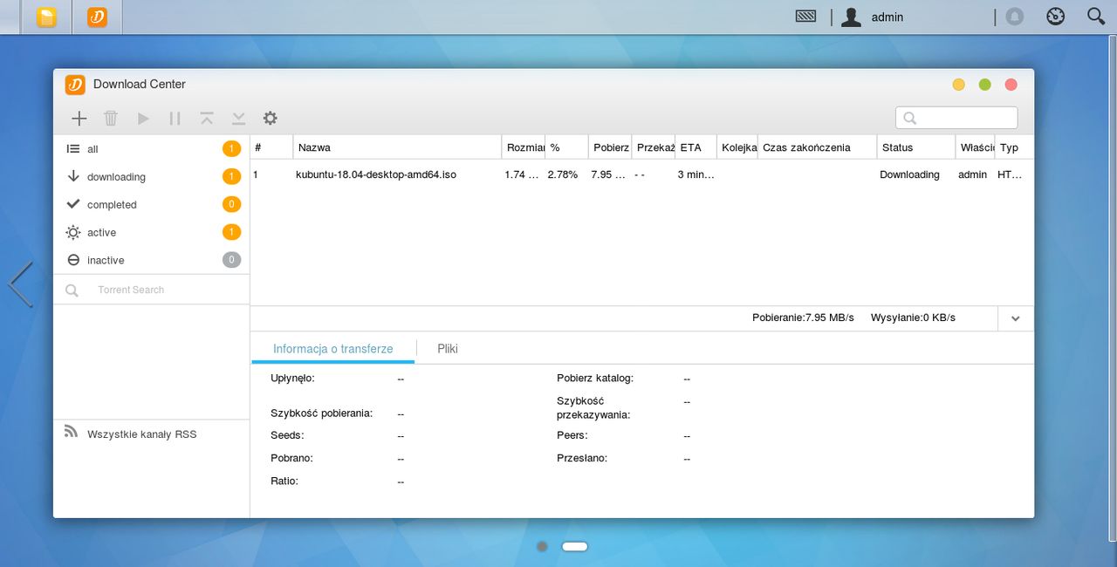Select the first desktop page dot
The image size is (1117, 567).
[x=542, y=546]
